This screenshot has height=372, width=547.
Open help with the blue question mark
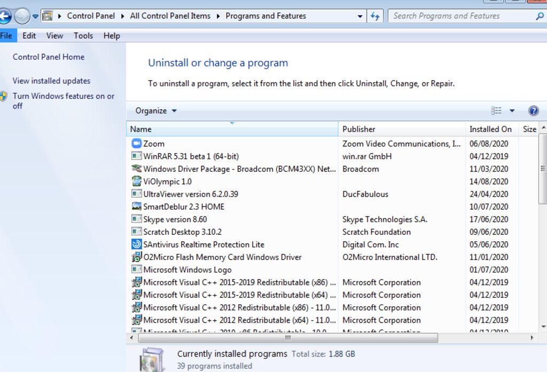point(534,111)
